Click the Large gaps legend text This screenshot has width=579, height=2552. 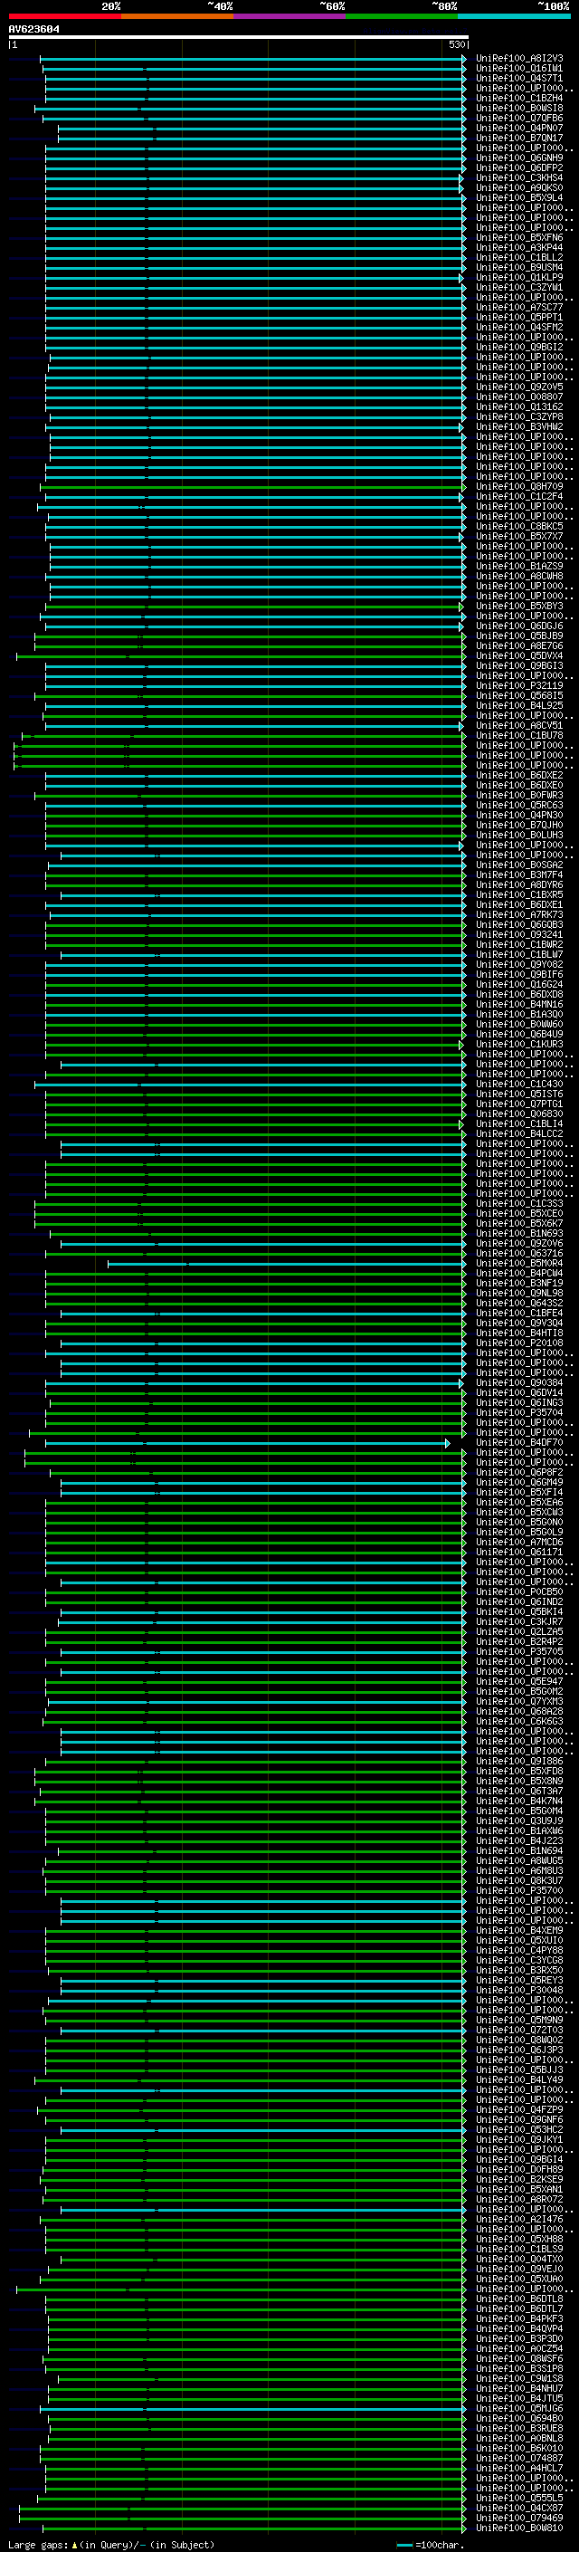click(x=111, y=2544)
